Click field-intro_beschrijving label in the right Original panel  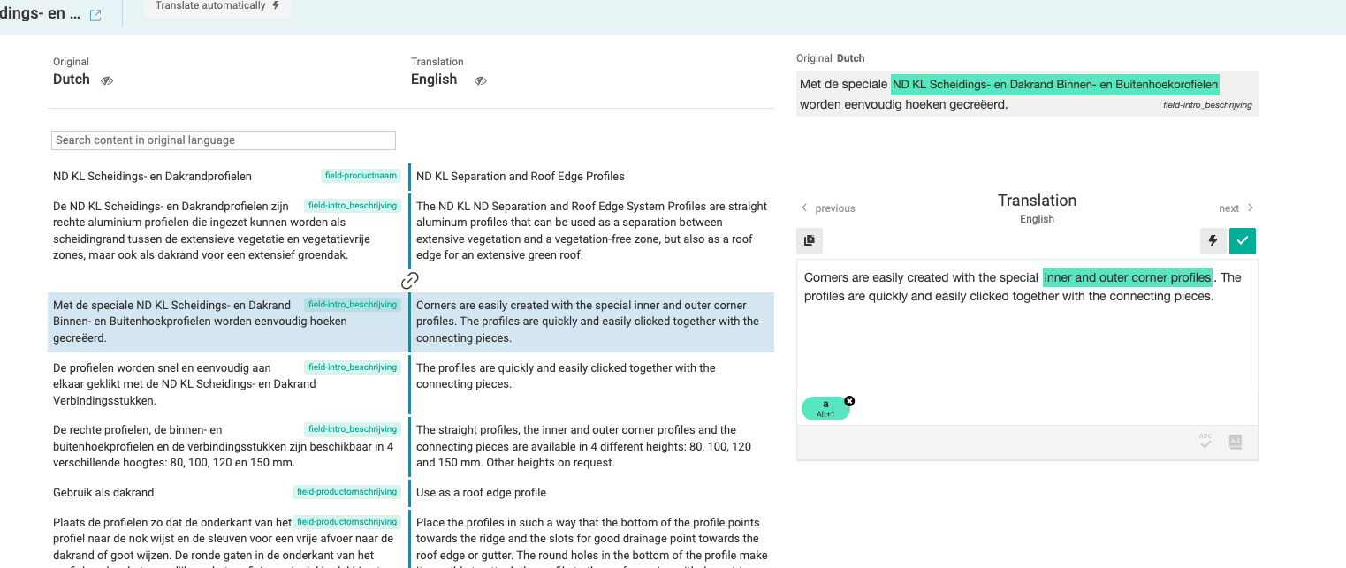pyautogui.click(x=1207, y=105)
